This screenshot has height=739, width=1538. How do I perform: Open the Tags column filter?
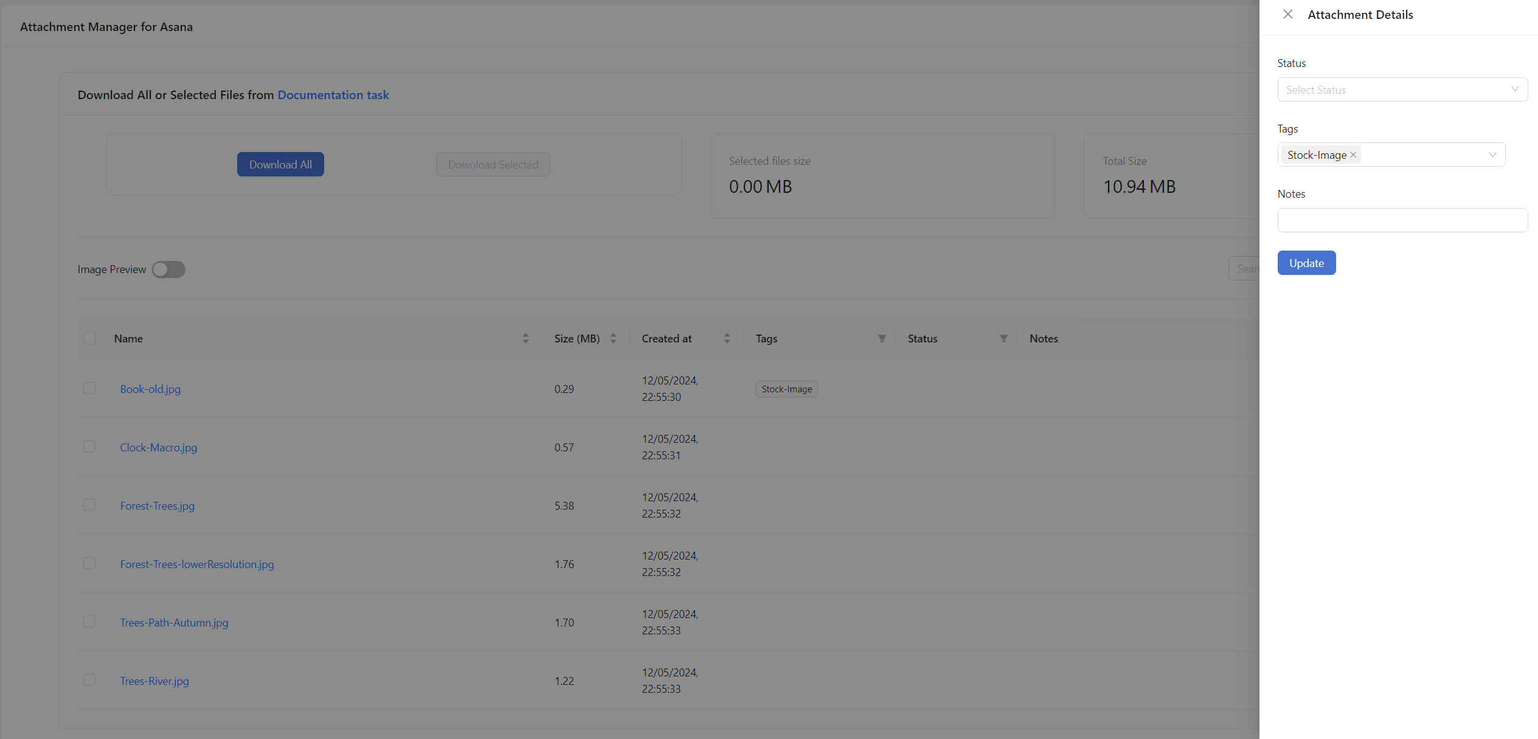pos(882,338)
